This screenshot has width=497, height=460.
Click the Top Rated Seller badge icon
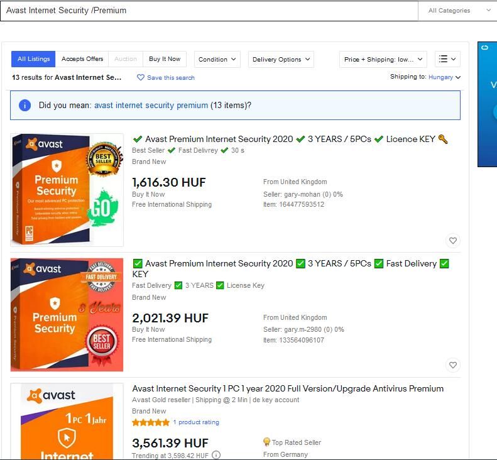(x=266, y=442)
